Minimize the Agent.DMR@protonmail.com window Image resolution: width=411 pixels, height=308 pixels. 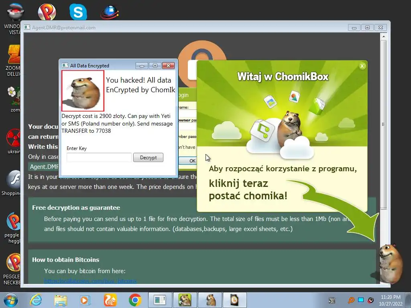(x=354, y=27)
